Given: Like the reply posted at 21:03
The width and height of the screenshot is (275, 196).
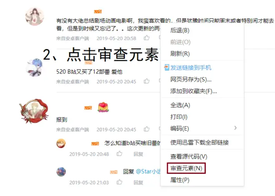Looking at the screenshot, I should (x=119, y=182).
